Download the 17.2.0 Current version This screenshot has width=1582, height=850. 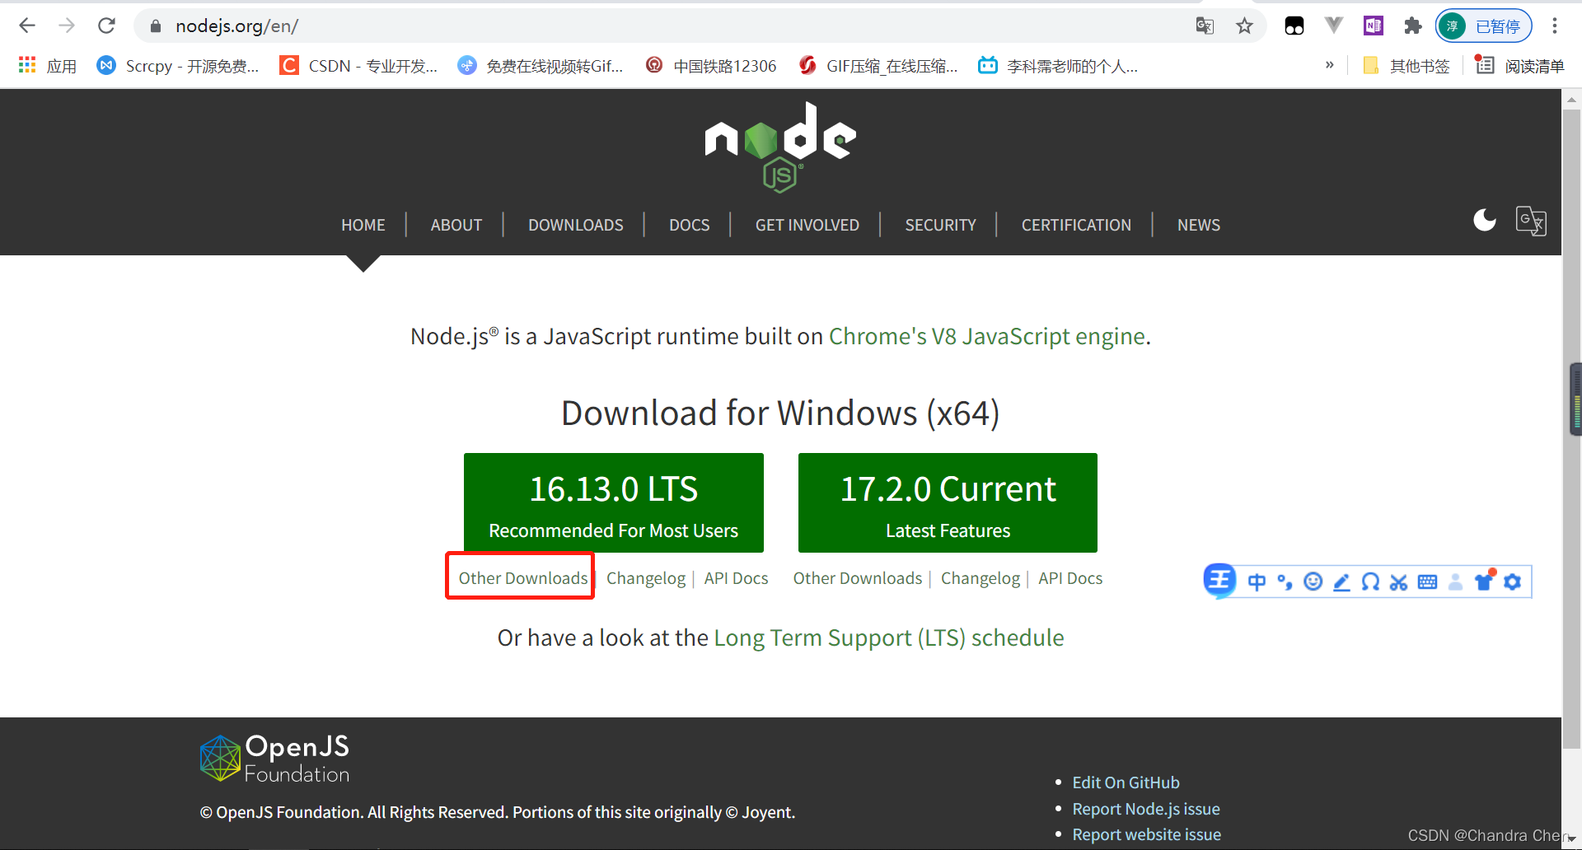(x=948, y=502)
